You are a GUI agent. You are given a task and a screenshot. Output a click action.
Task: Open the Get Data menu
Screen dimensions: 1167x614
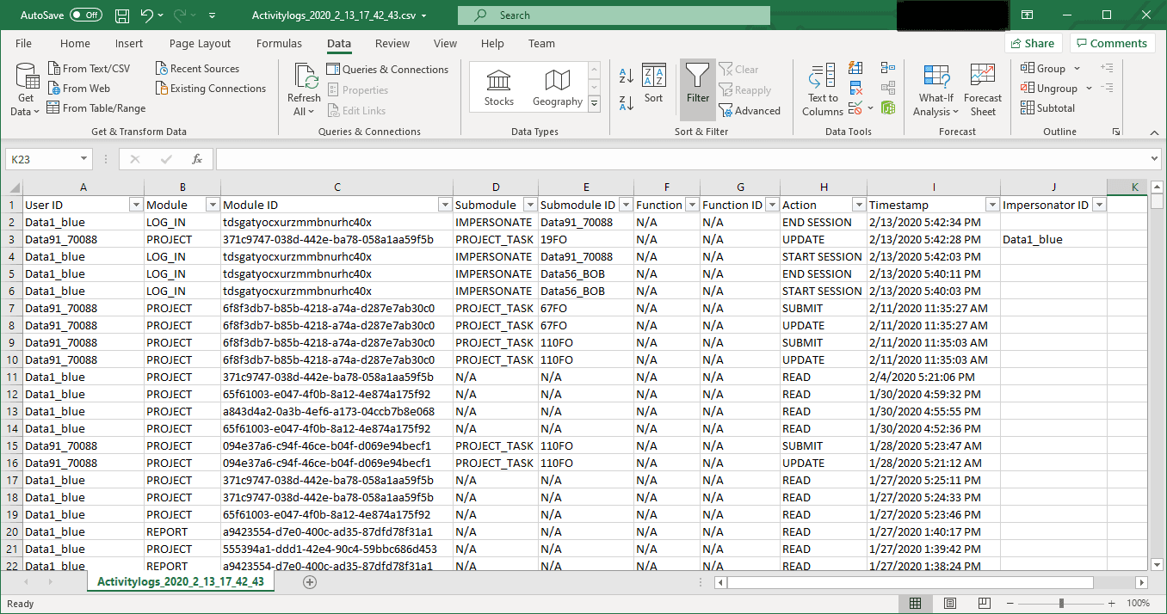pyautogui.click(x=26, y=90)
